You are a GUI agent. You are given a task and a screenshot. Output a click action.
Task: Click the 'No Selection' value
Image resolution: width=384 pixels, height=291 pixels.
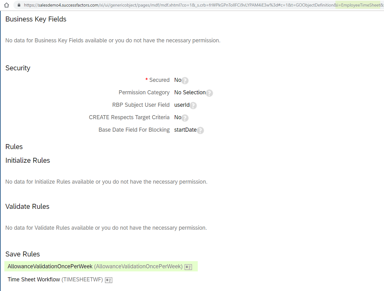pos(190,92)
